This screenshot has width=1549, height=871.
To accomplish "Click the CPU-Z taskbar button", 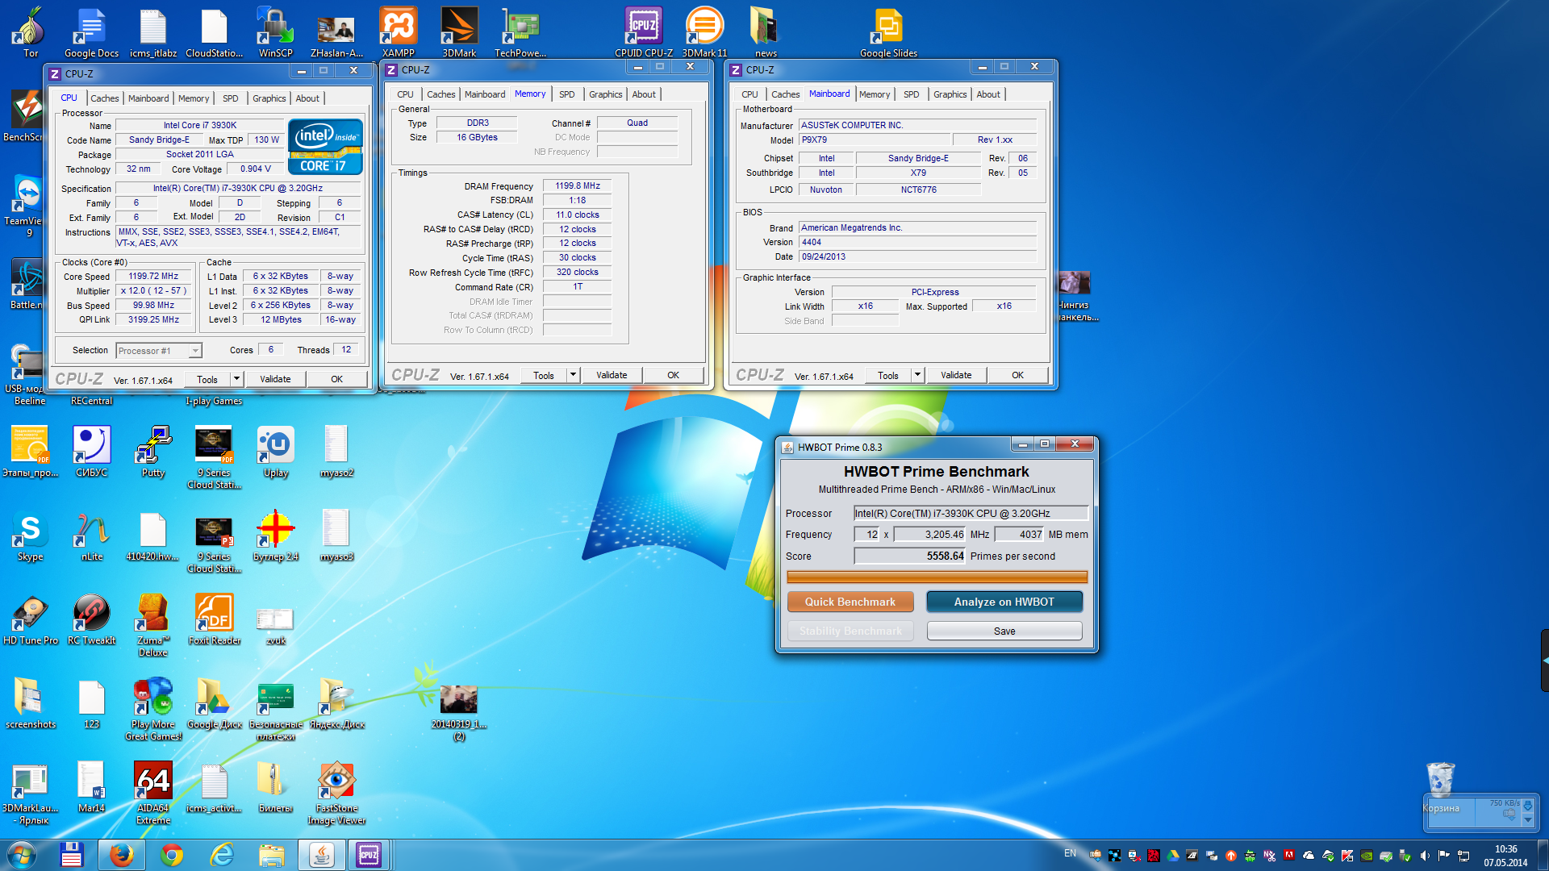I will pyautogui.click(x=369, y=855).
